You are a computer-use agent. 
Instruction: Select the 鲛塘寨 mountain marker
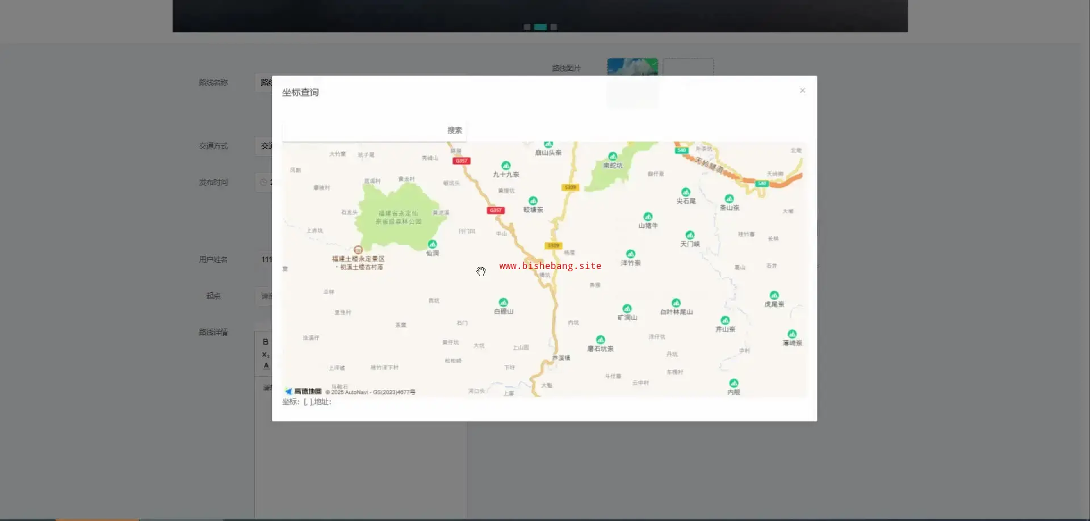coord(533,201)
